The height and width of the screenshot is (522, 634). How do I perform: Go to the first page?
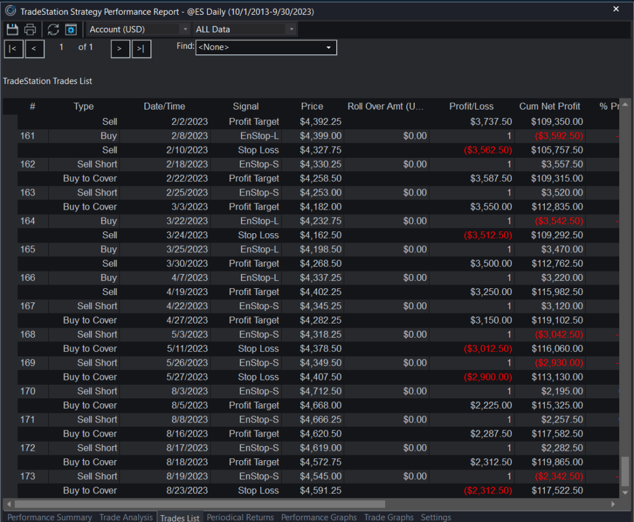(x=13, y=48)
